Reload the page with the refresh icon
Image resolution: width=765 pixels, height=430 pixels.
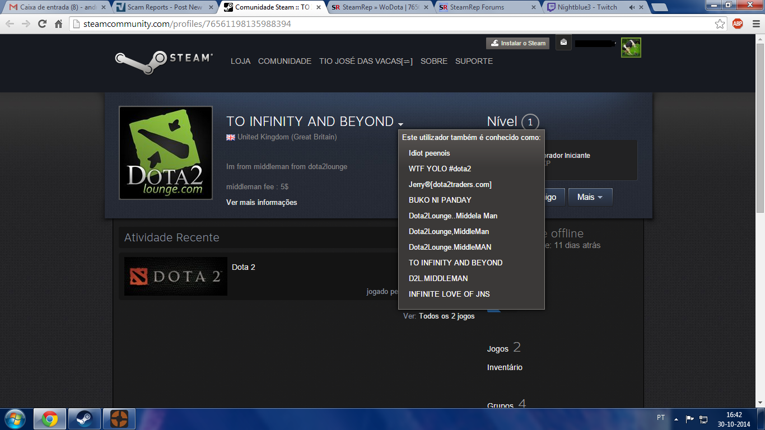(x=43, y=24)
